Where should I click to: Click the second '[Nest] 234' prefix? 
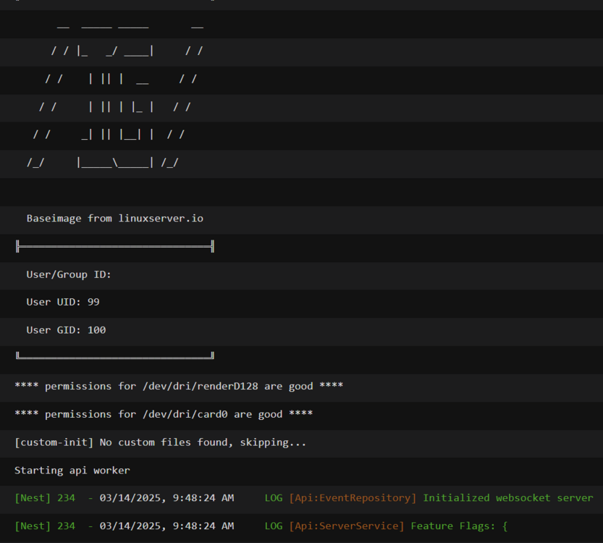click(45, 526)
